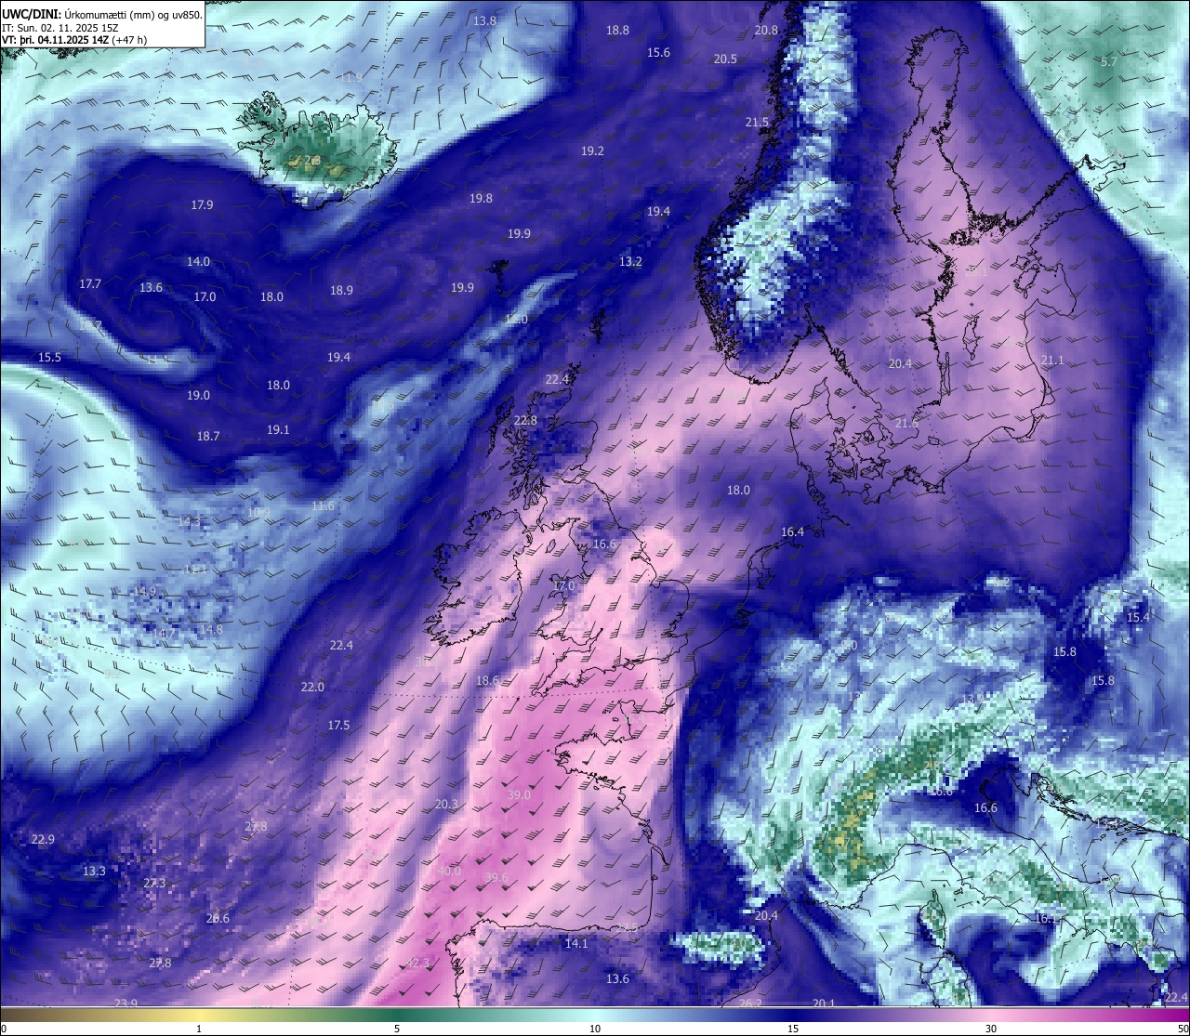Click the 13.8 value at the top
The height and width of the screenshot is (1036, 1190).
pyautogui.click(x=484, y=20)
